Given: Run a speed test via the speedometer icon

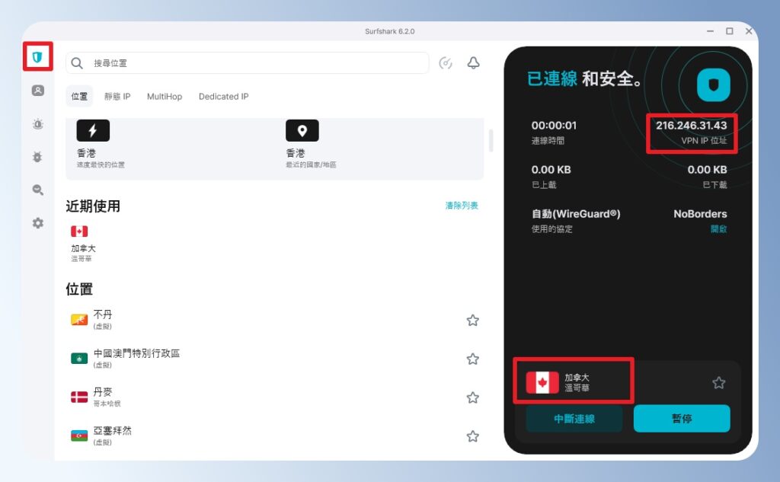Looking at the screenshot, I should (446, 64).
